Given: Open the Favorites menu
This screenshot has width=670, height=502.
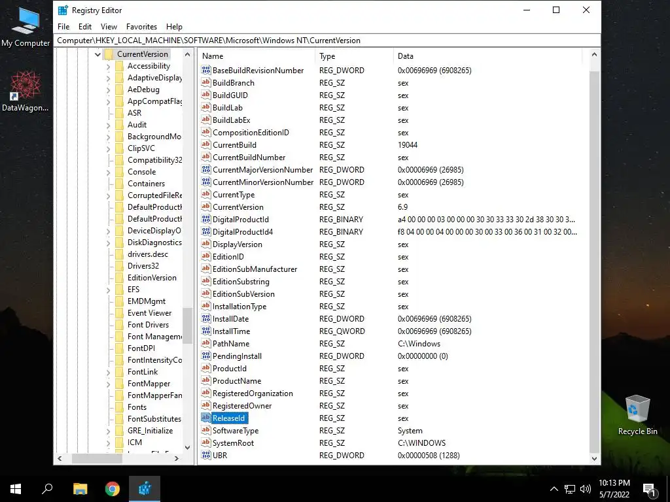Looking at the screenshot, I should click(x=141, y=26).
